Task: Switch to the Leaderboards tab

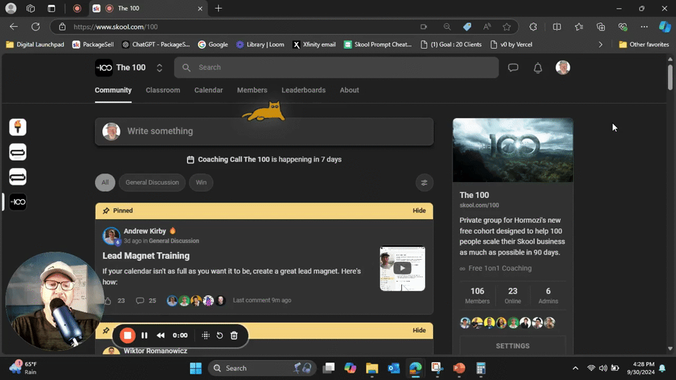Action: 303,90
